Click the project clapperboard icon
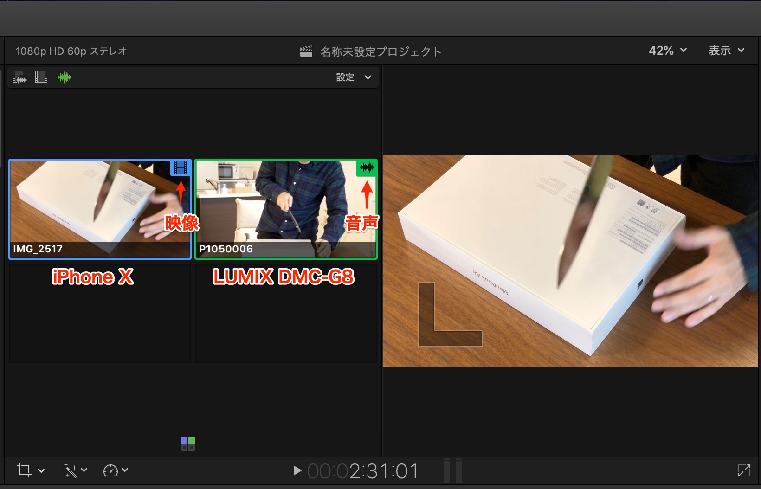Image resolution: width=761 pixels, height=489 pixels. click(306, 51)
